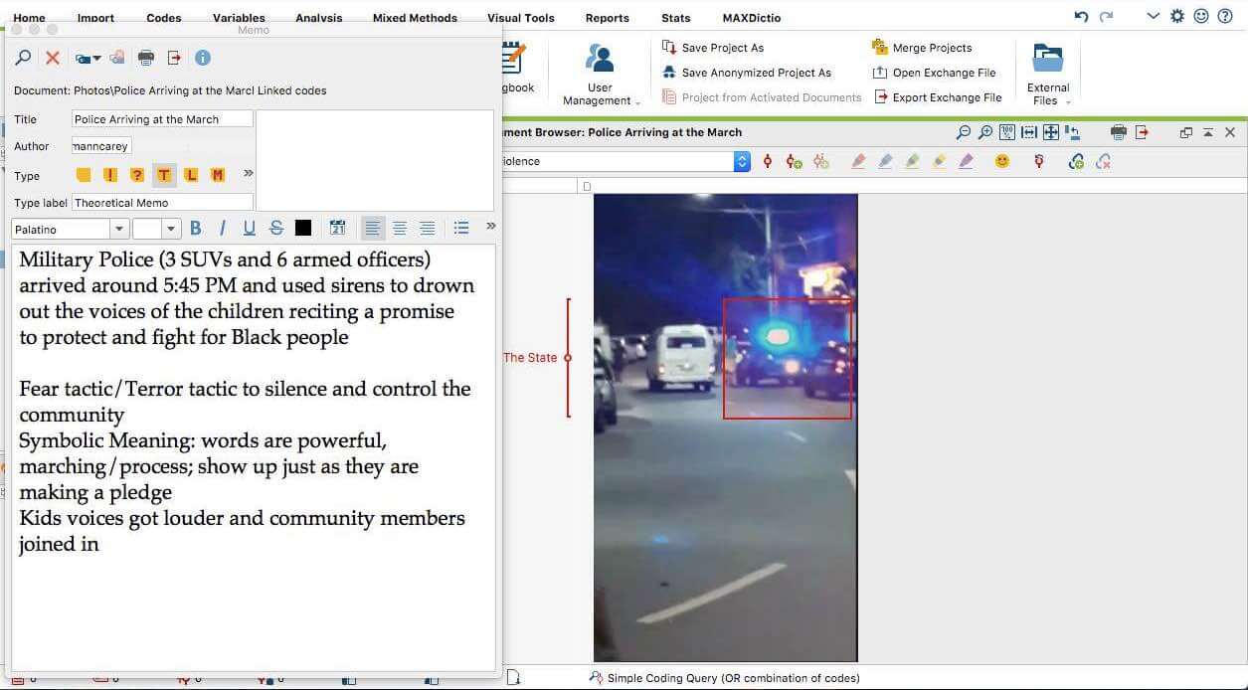The image size is (1248, 690).
Task: Set memo type to question mark
Action: coord(138,175)
